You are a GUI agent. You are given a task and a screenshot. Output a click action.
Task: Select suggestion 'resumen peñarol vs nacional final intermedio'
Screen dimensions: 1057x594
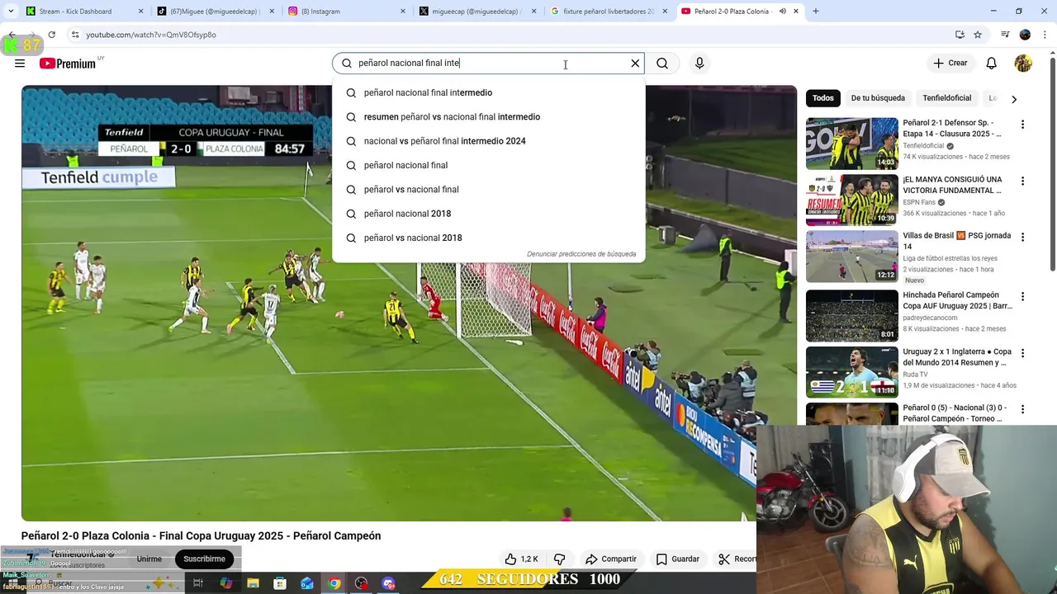point(488,117)
